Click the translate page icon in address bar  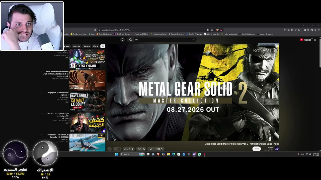pos(208,30)
